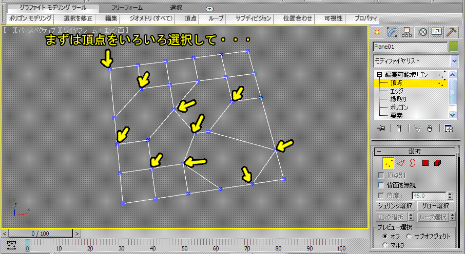Screen dimensions: 465x254
Task: Click the シュリンク選択 button
Action: pos(394,206)
